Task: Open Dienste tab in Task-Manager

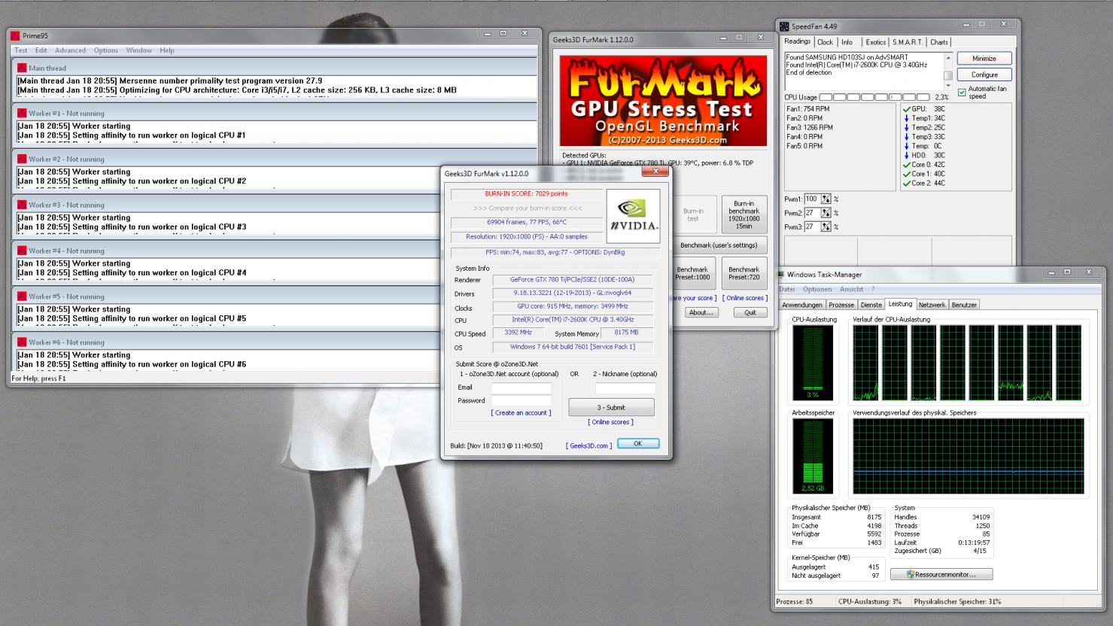Action: 871,305
